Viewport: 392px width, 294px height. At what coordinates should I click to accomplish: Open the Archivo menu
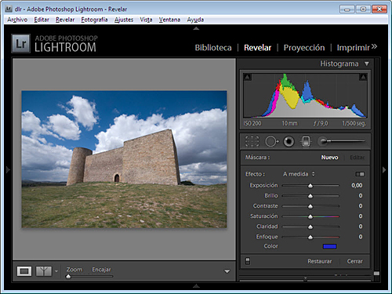tap(17, 20)
